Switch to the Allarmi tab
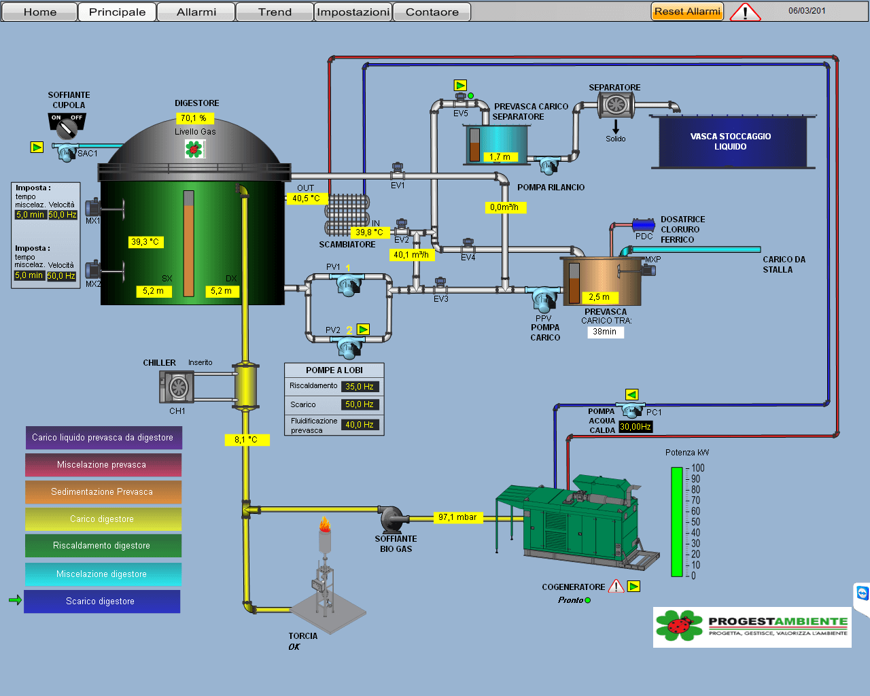The image size is (870, 696). 196,12
